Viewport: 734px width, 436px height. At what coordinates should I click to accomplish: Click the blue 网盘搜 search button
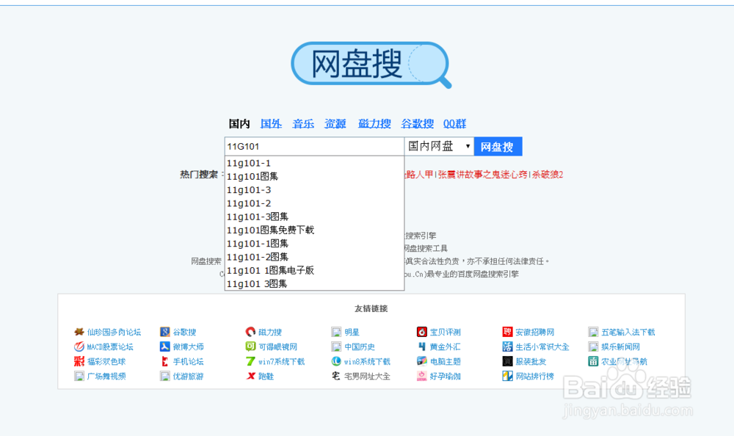[498, 147]
